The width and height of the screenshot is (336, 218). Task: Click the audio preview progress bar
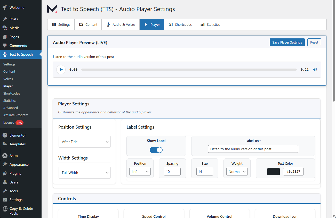click(x=189, y=70)
